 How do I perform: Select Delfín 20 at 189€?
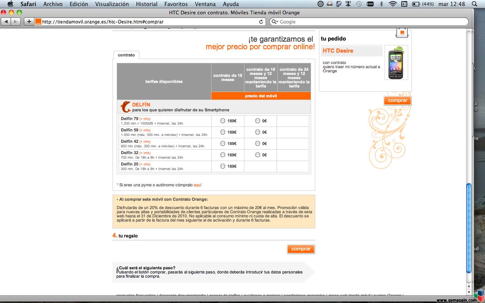click(222, 166)
